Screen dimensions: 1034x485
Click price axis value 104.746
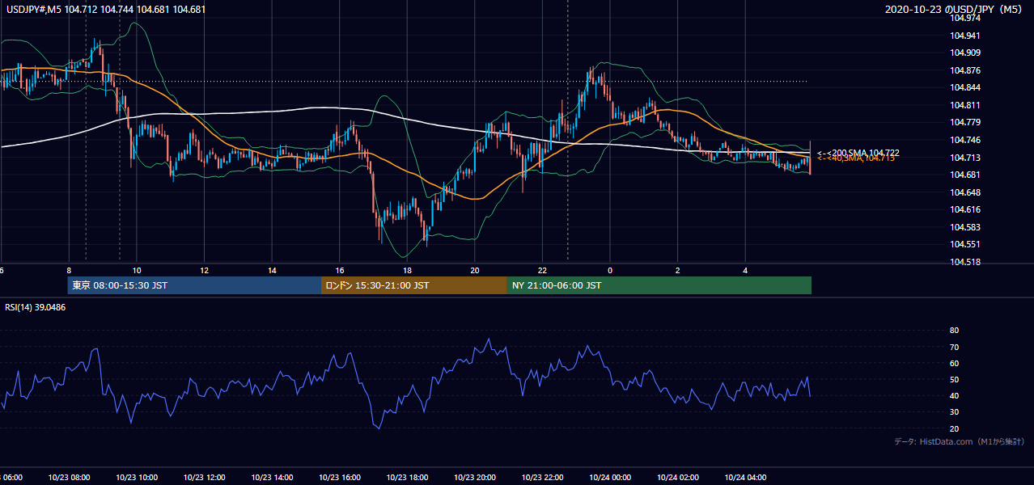(x=964, y=140)
